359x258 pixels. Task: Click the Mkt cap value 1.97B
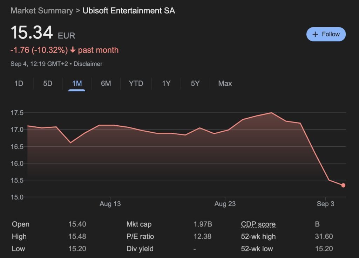203,224
